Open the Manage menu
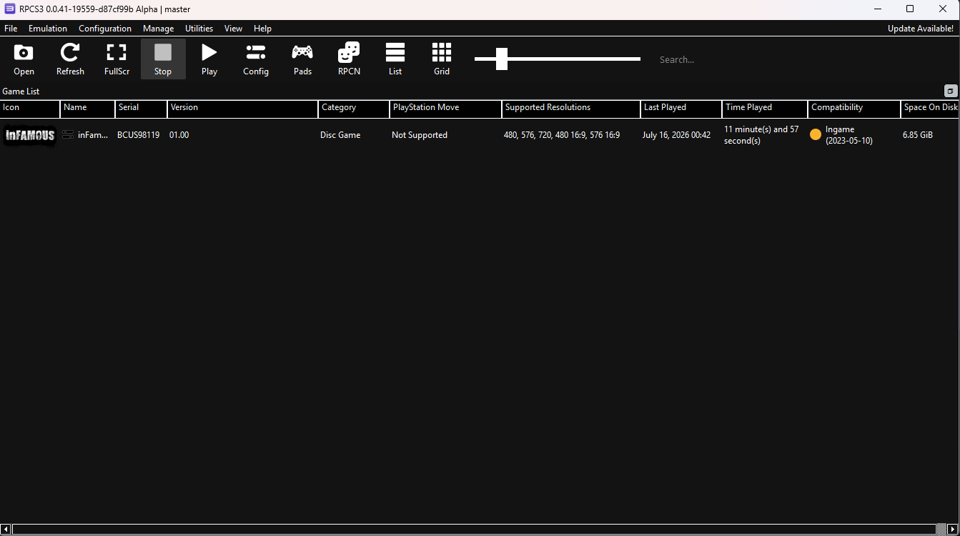 point(158,29)
